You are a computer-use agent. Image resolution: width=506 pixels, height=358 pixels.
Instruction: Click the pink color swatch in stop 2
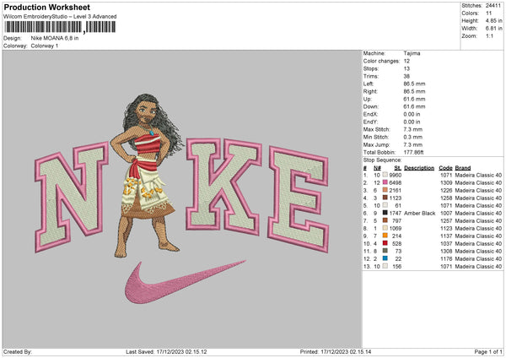(x=385, y=182)
